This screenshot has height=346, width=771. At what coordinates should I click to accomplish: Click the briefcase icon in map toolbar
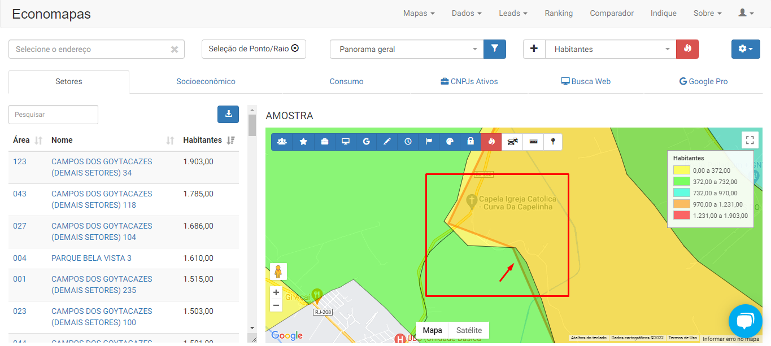325,142
